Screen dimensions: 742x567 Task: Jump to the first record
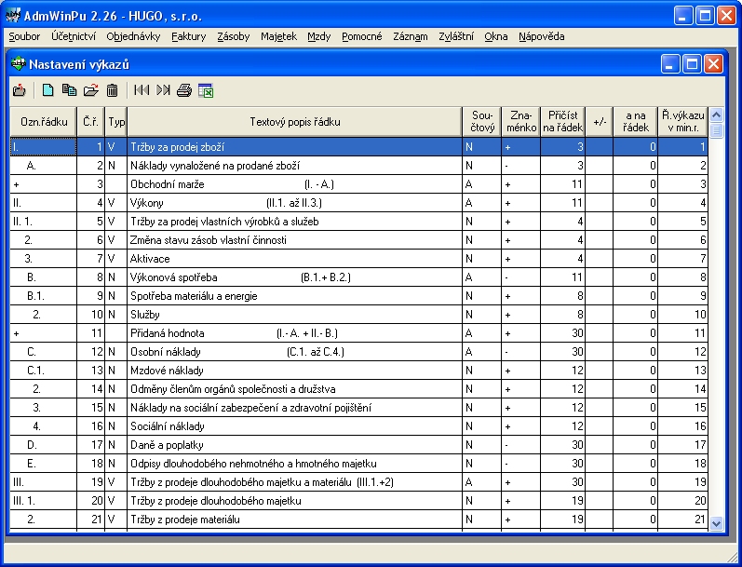pos(142,90)
